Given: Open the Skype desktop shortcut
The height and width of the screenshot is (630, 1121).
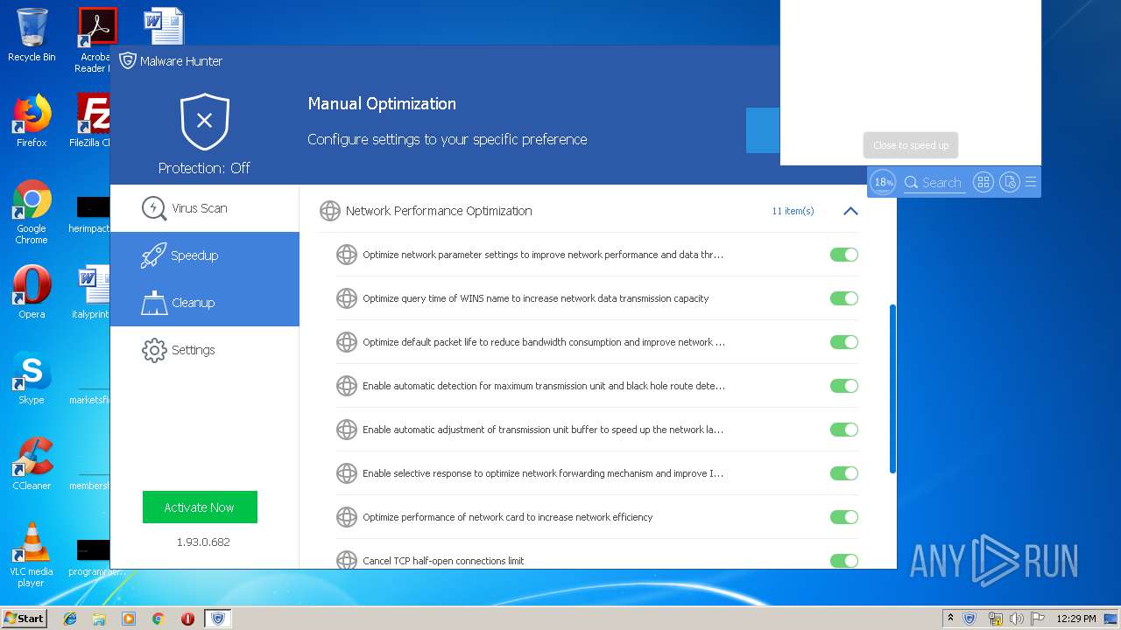Looking at the screenshot, I should point(32,378).
